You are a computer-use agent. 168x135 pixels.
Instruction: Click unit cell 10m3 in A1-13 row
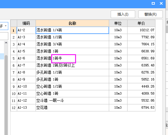(118, 108)
